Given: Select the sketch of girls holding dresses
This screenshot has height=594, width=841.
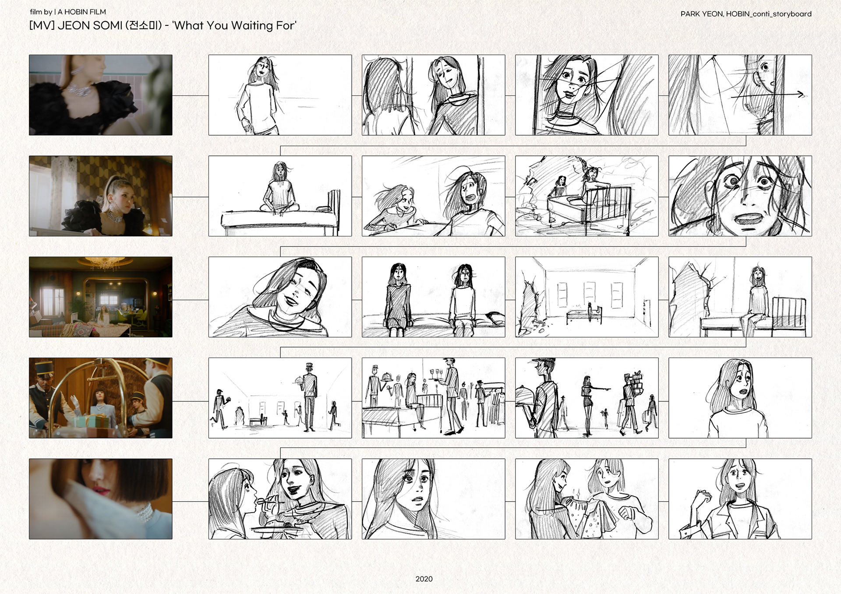Looking at the screenshot, I should point(587,499).
